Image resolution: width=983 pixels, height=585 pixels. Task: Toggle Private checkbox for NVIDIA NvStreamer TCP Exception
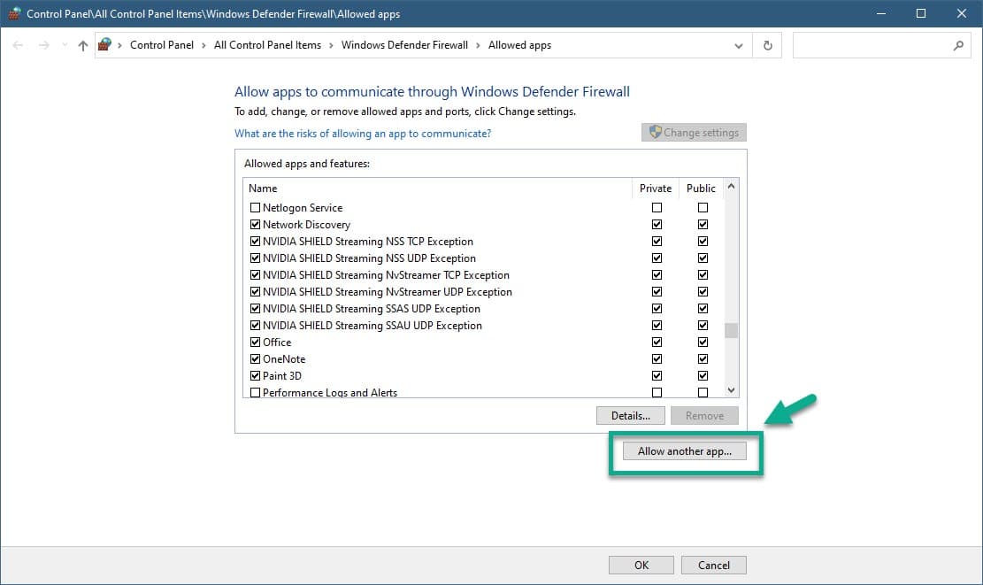point(657,275)
